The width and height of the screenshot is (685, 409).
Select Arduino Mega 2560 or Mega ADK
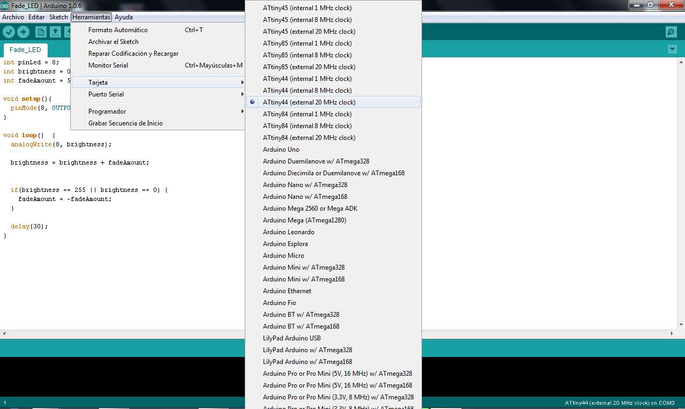coord(333,209)
